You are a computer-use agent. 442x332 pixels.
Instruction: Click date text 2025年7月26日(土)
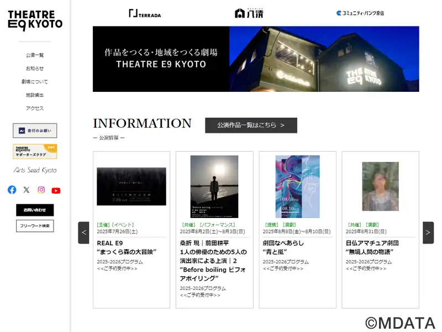point(117,231)
